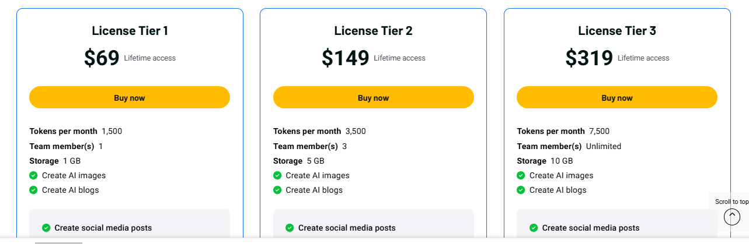Click Buy now for License Tier 1
This screenshot has height=244, width=749.
coord(130,98)
